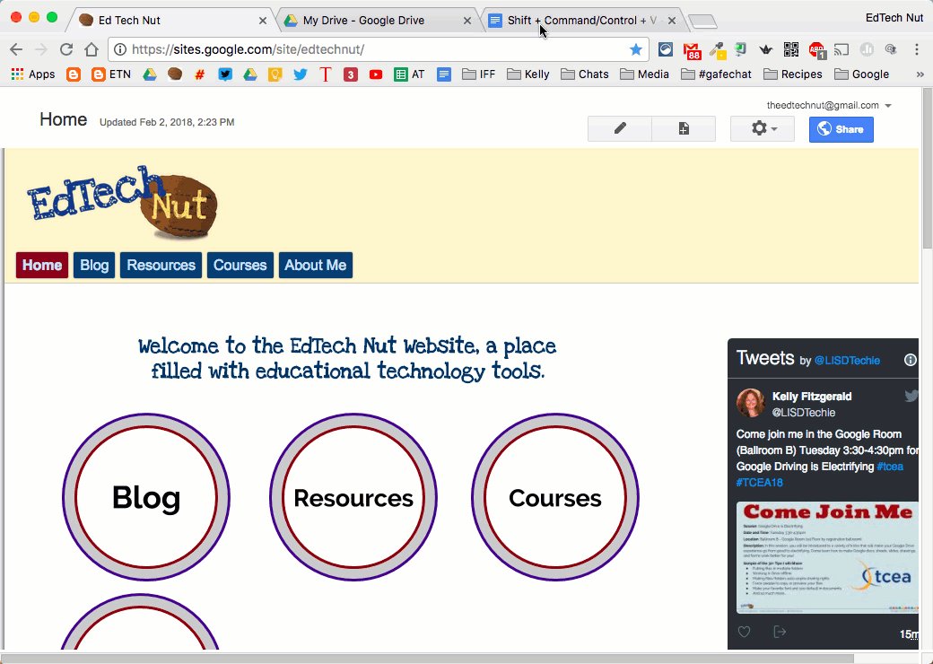The image size is (933, 664).
Task: Open the ETN Blogger bookmark
Action: 111,74
